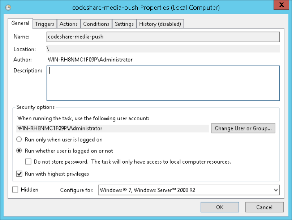Choose Run whether user is logged on or not
Viewport: 292px width, 220px height.
(x=19, y=151)
